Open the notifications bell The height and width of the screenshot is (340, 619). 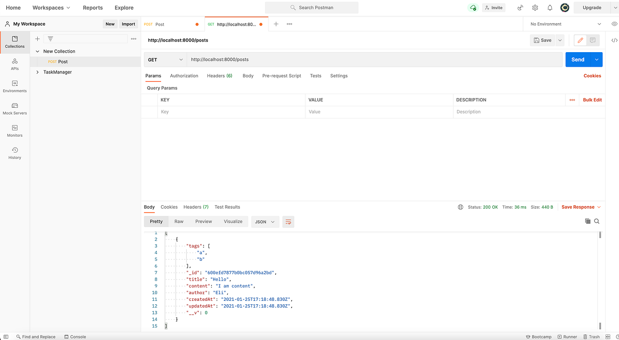point(549,8)
